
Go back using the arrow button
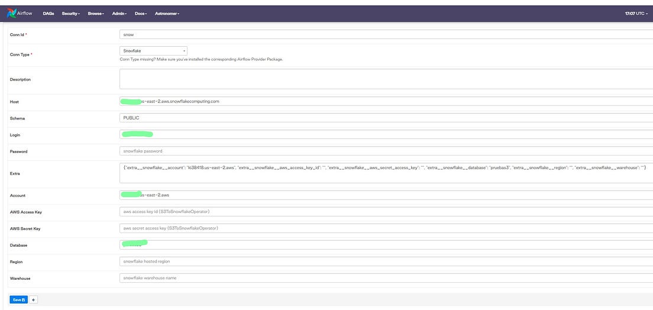pos(33,299)
